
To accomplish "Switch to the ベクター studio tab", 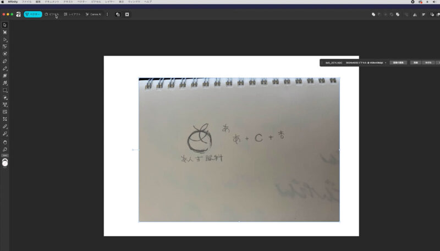I will tap(33, 14).
